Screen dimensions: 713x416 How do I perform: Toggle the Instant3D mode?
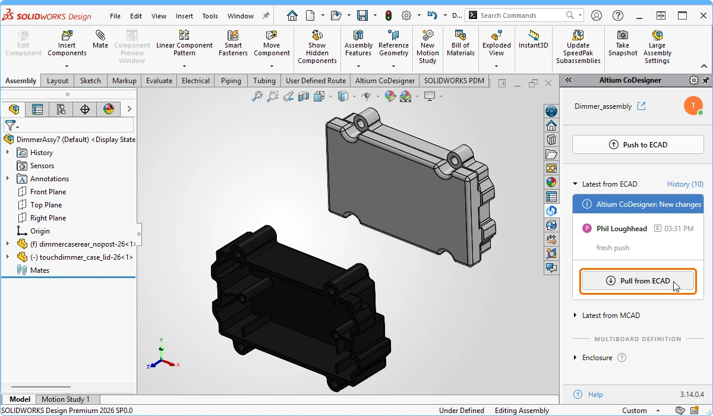[x=533, y=39]
